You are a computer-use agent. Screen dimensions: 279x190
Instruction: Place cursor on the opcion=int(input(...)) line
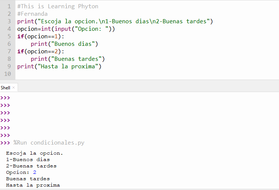pyautogui.click(x=66, y=29)
